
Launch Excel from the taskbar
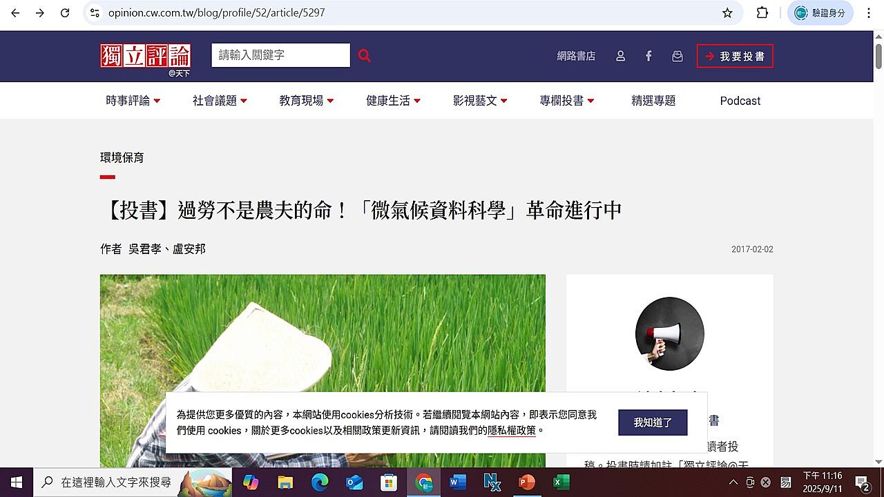[560, 482]
